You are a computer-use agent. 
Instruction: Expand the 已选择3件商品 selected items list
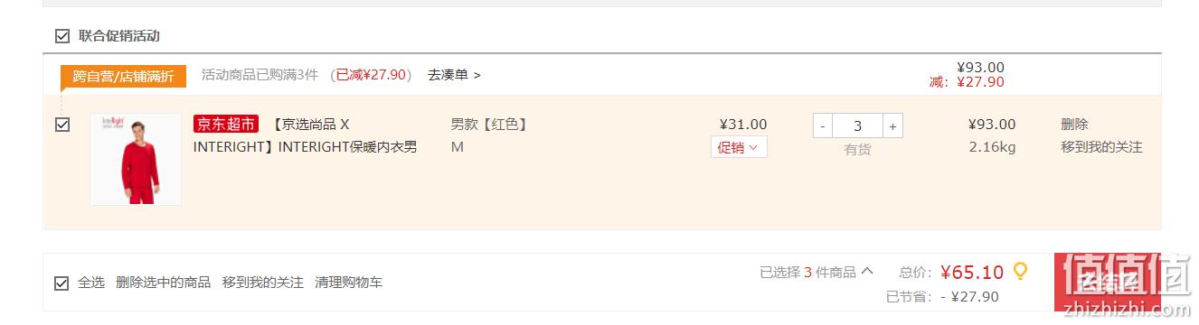point(817,271)
